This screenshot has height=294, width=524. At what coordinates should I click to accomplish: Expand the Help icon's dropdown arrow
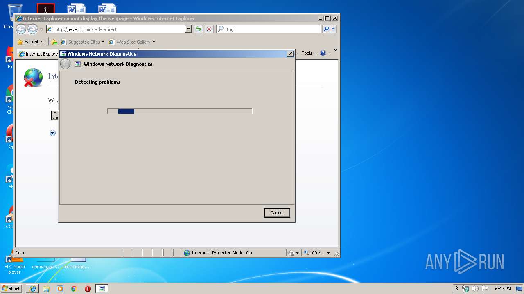click(328, 53)
